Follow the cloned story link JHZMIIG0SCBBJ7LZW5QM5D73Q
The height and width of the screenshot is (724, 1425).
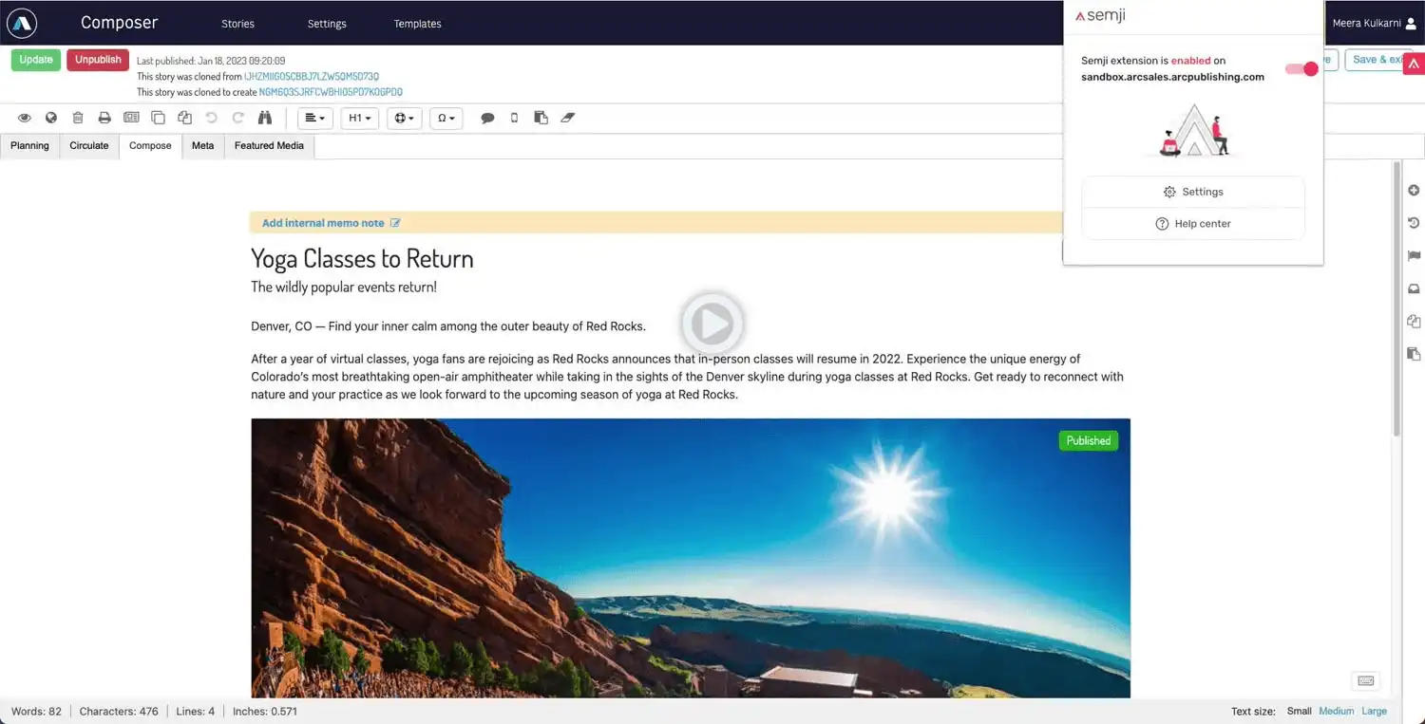pyautogui.click(x=311, y=76)
